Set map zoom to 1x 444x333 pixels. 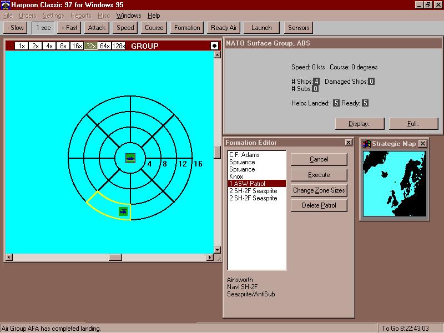click(21, 46)
